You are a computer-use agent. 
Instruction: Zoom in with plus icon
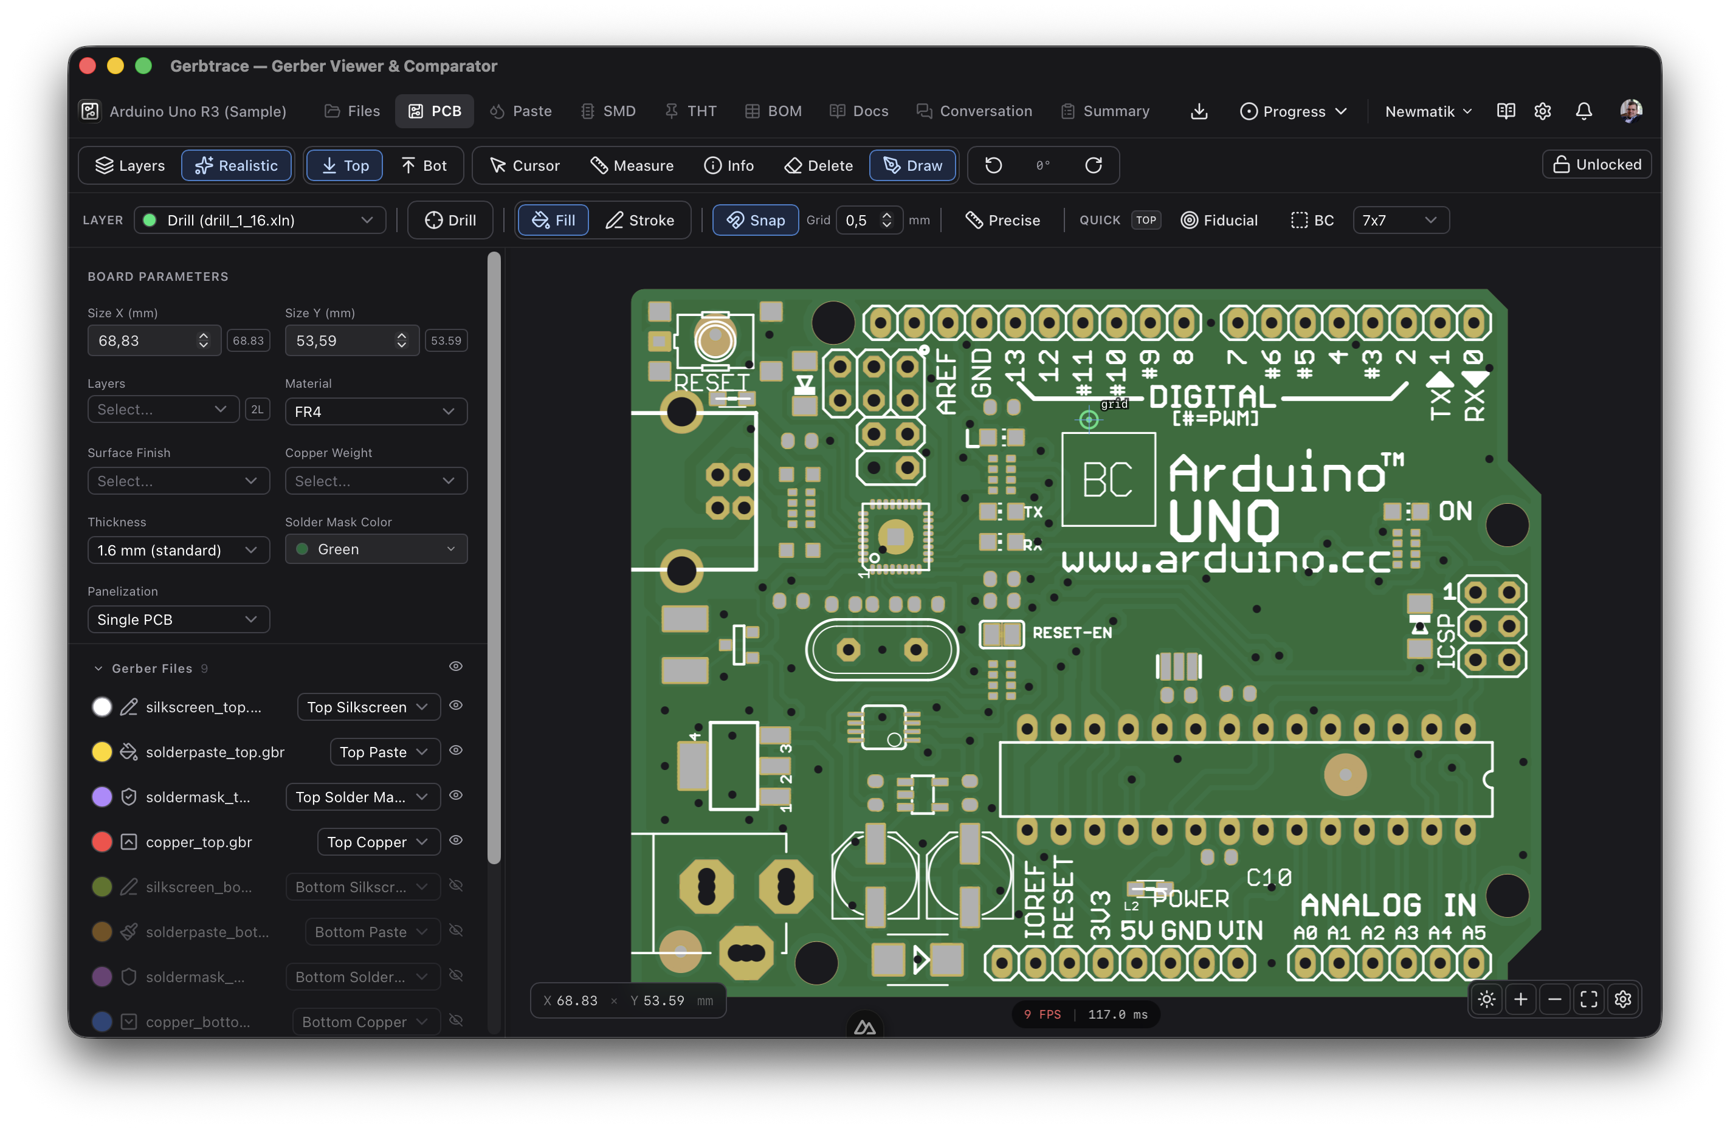pos(1520,999)
